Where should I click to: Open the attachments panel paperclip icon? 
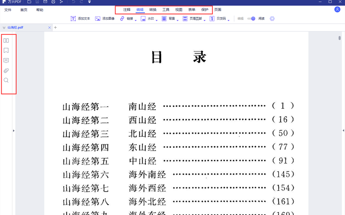pos(6,71)
